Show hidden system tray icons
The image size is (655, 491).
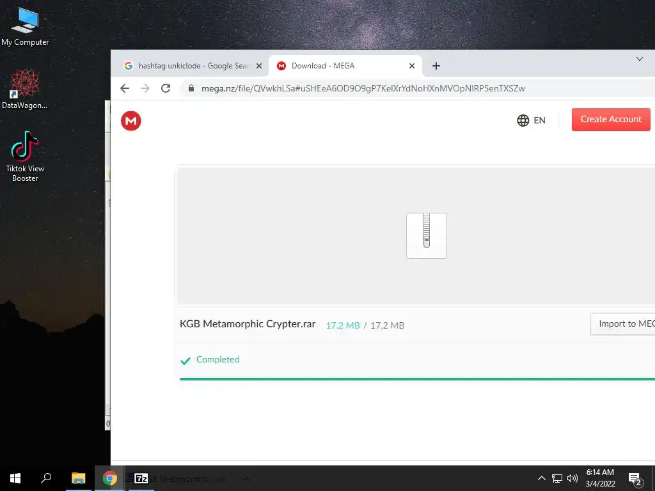(x=541, y=478)
